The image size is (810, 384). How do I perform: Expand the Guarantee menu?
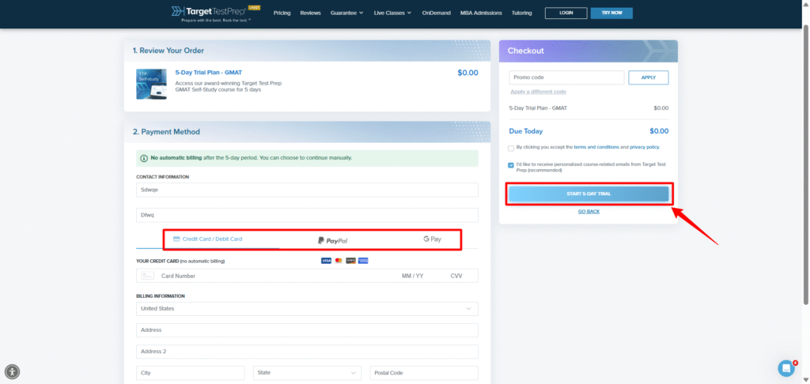click(x=347, y=13)
